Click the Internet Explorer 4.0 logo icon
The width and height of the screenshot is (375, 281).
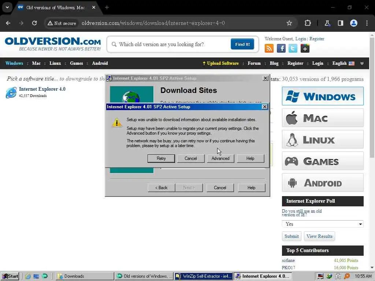click(11, 93)
